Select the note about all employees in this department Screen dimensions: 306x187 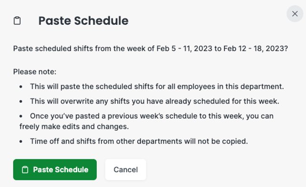coord(157,86)
